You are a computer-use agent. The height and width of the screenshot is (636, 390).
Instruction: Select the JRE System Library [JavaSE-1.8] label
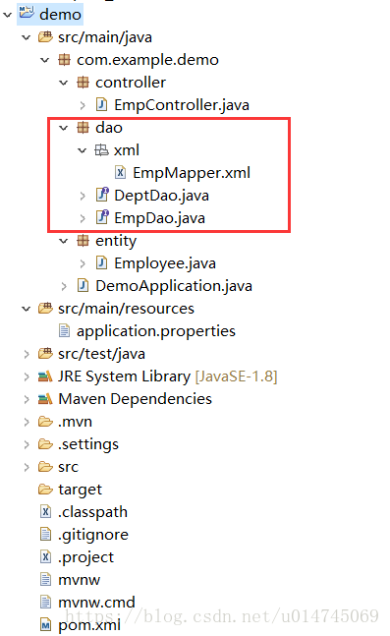[167, 376]
